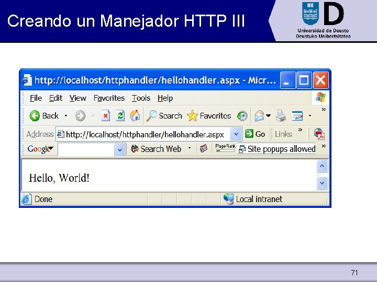The image size is (377, 282).
Task: Open the Edit menu
Action: 56,98
